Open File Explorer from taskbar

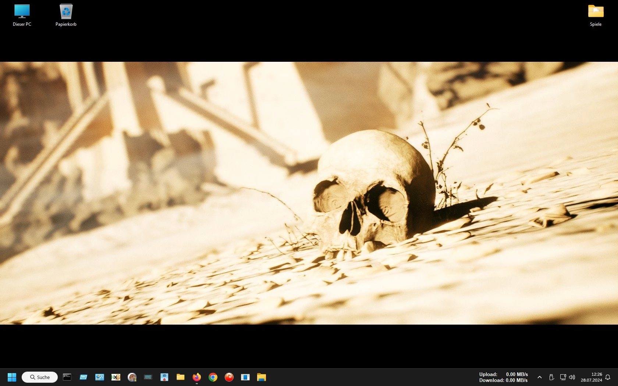tap(262, 377)
